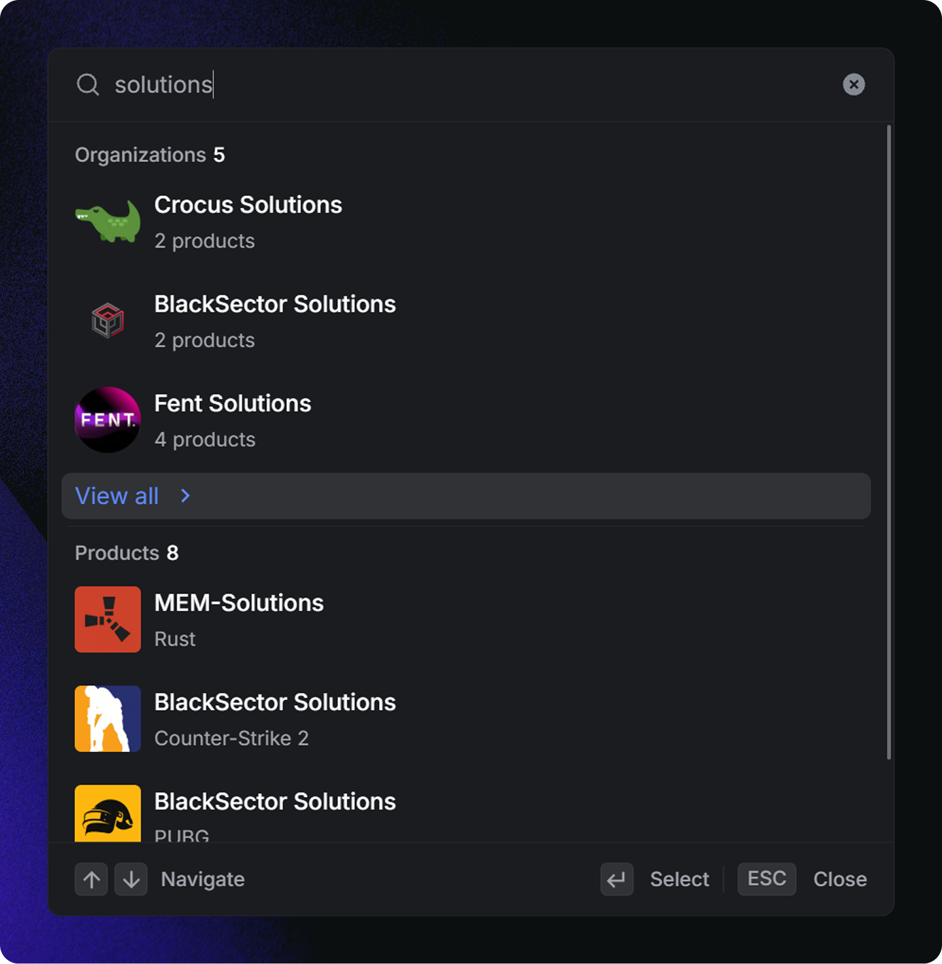Select the MEM-Solutions product result
This screenshot has width=942, height=964.
[466, 620]
